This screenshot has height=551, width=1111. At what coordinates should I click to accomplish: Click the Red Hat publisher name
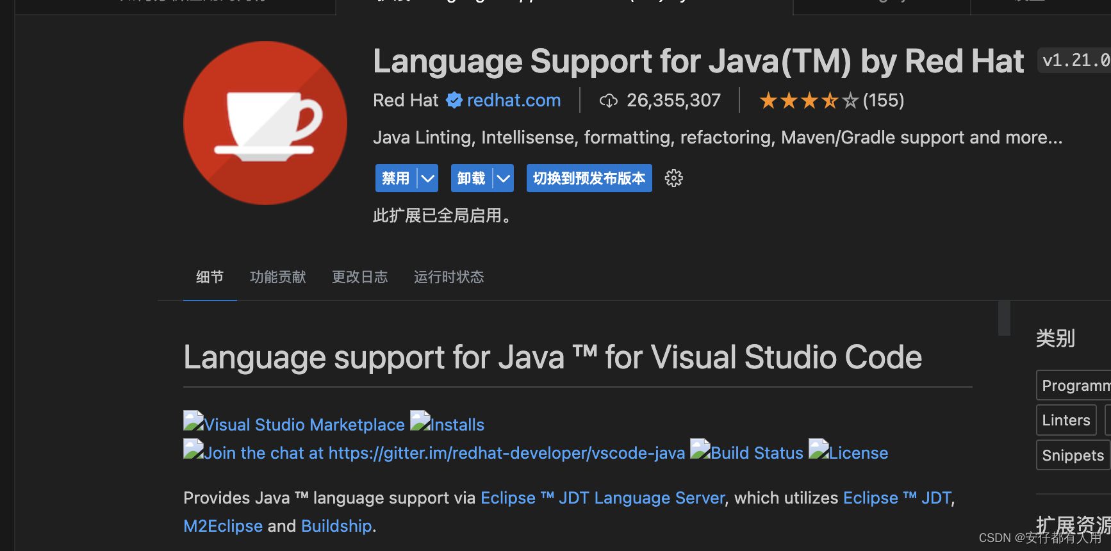[406, 101]
